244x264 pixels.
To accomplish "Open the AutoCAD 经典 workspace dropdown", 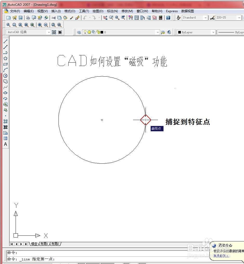I will 49,32.
